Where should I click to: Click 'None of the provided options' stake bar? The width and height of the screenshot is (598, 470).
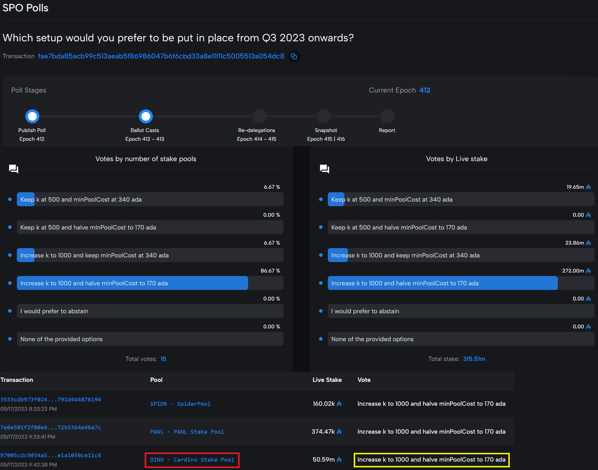(x=461, y=339)
